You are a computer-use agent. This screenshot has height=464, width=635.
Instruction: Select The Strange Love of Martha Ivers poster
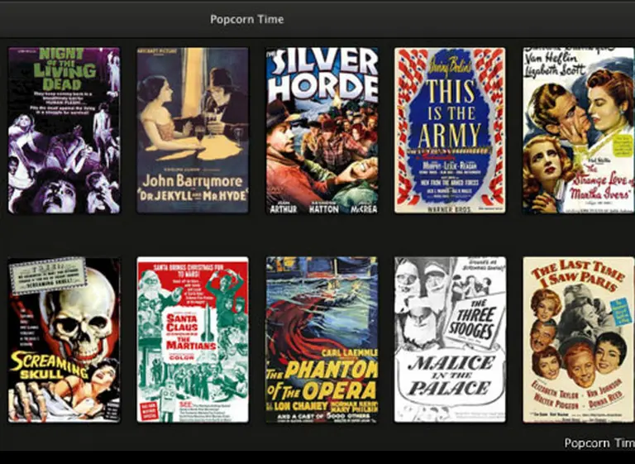coord(578,131)
